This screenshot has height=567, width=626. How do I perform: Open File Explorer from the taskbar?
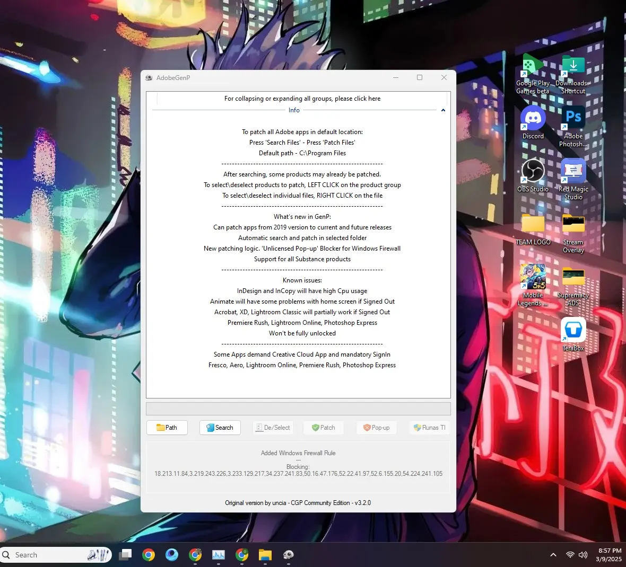[265, 555]
